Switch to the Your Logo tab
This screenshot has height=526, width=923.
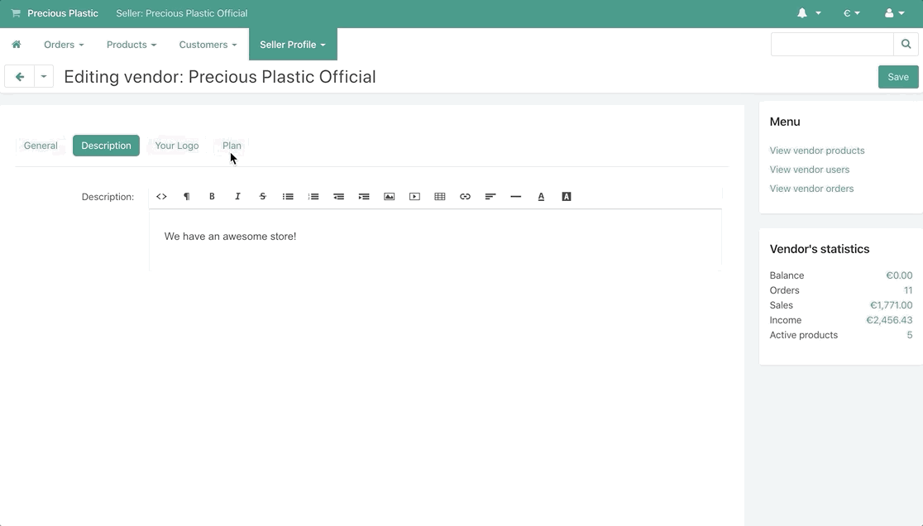177,146
